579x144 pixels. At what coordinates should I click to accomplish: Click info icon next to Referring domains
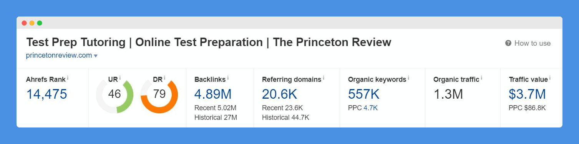click(324, 78)
